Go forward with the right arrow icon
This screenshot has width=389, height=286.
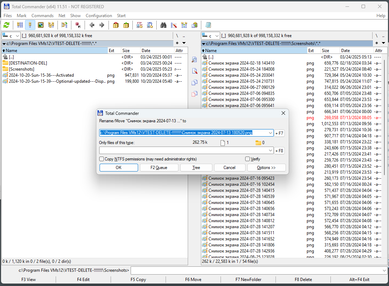coord(102,25)
